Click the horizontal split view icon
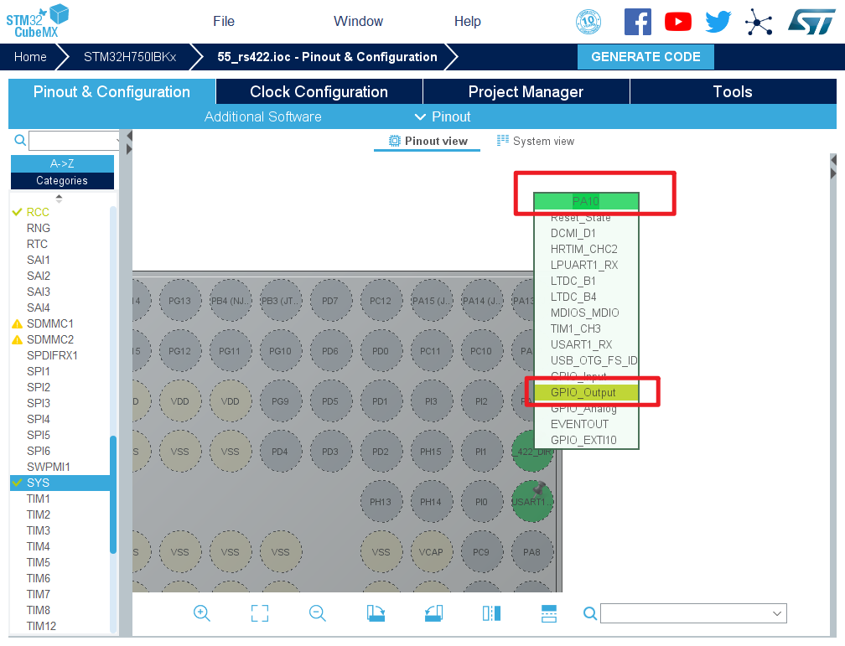The image size is (845, 646). [549, 613]
